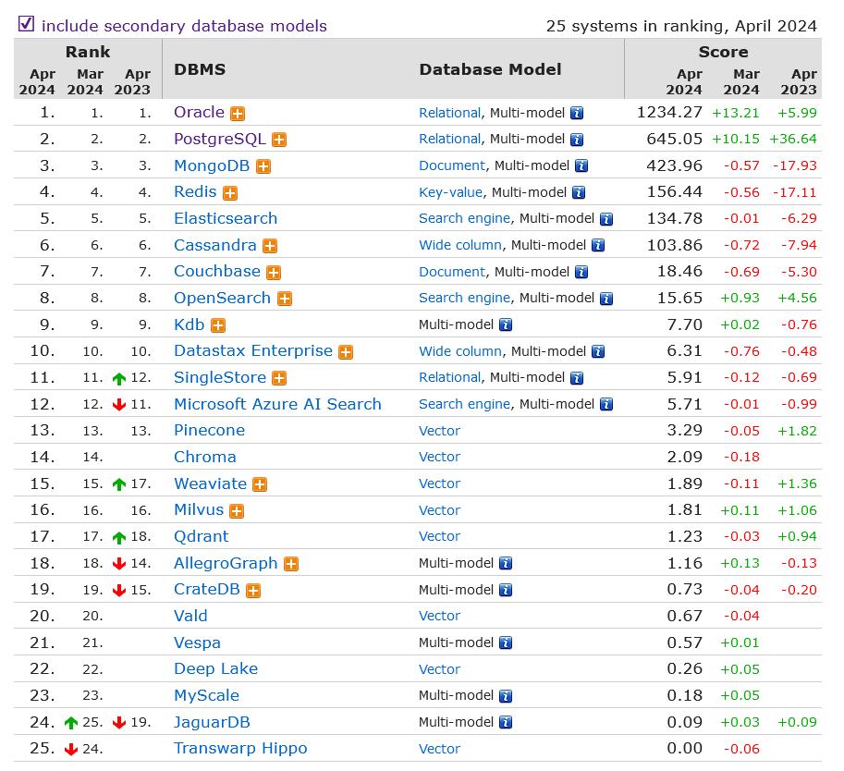Open the PostgreSQL DBMS link
The image size is (844, 771).
coord(220,139)
